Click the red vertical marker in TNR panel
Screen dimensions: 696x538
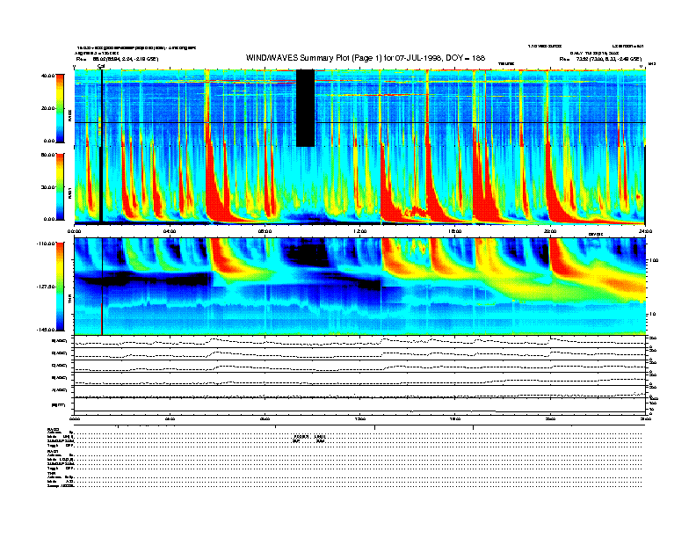click(x=102, y=319)
